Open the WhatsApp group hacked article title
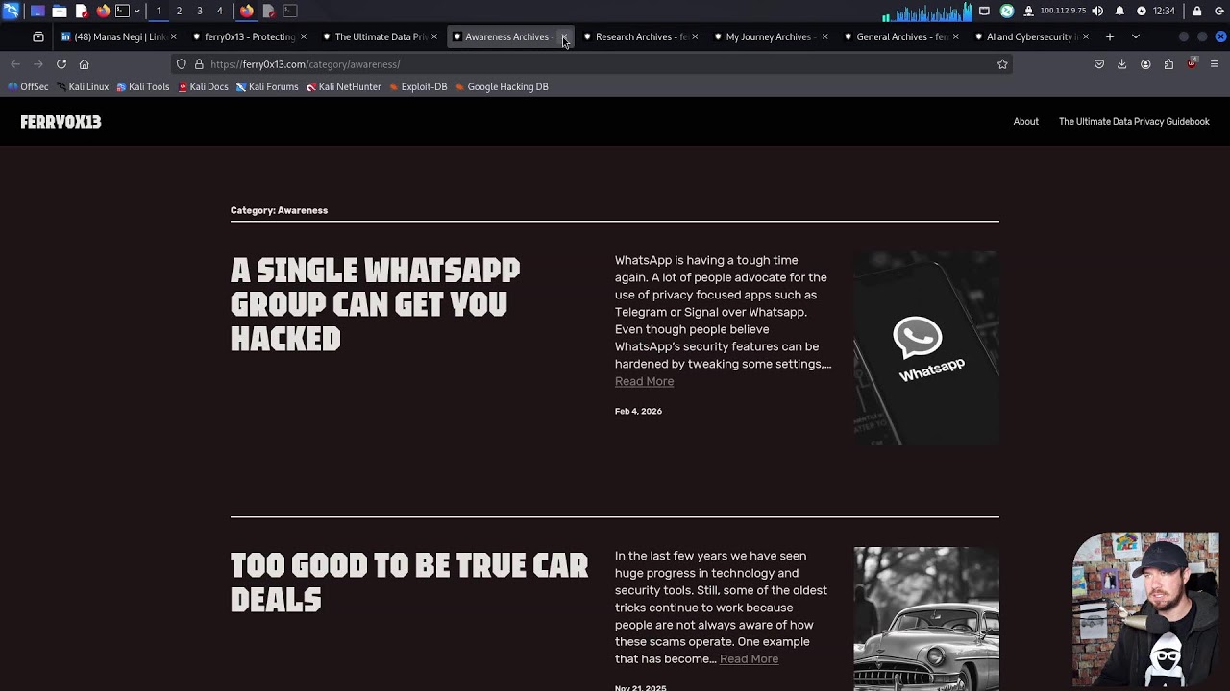 pos(376,304)
